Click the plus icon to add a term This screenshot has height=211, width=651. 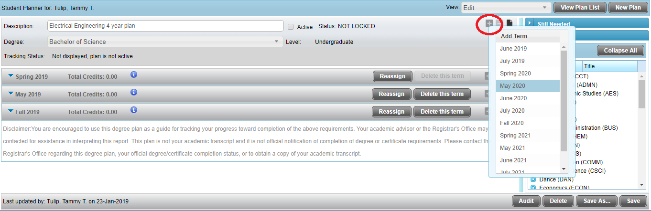pyautogui.click(x=489, y=23)
